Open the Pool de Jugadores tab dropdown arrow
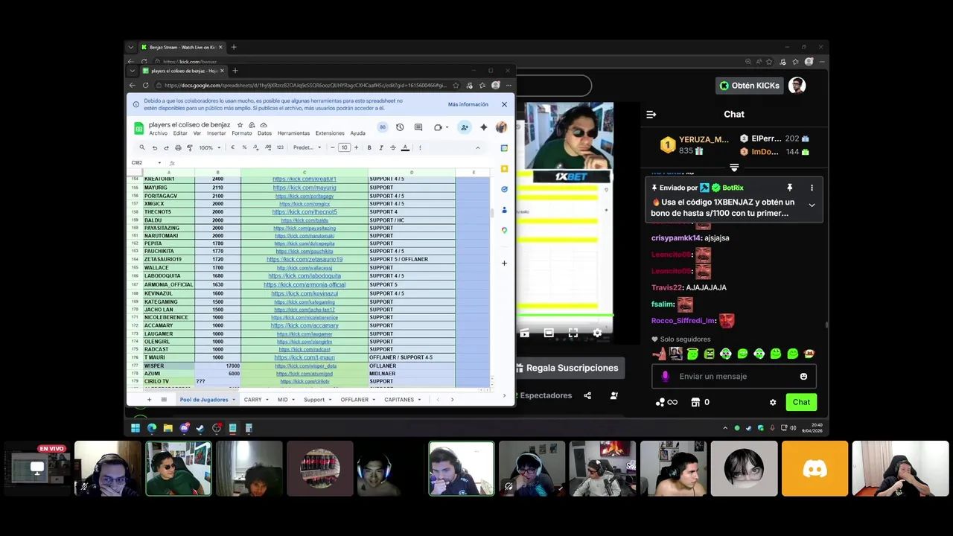The height and width of the screenshot is (536, 953). click(x=234, y=400)
